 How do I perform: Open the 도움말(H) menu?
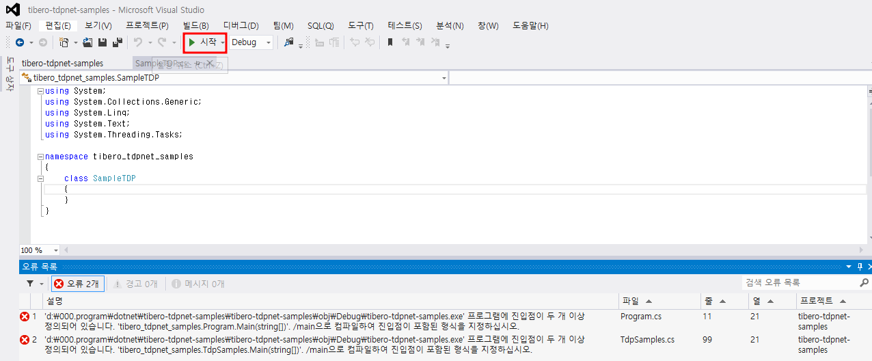(x=529, y=26)
